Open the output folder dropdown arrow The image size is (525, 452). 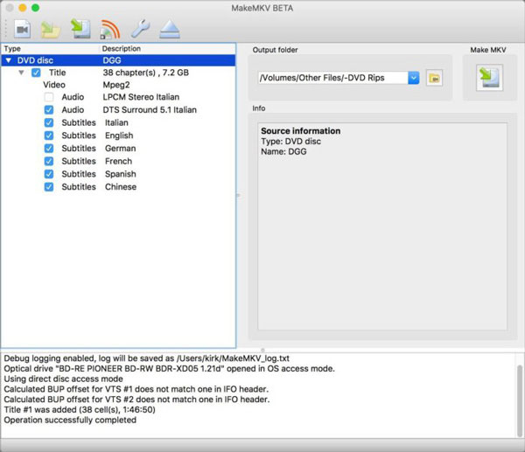click(x=414, y=78)
